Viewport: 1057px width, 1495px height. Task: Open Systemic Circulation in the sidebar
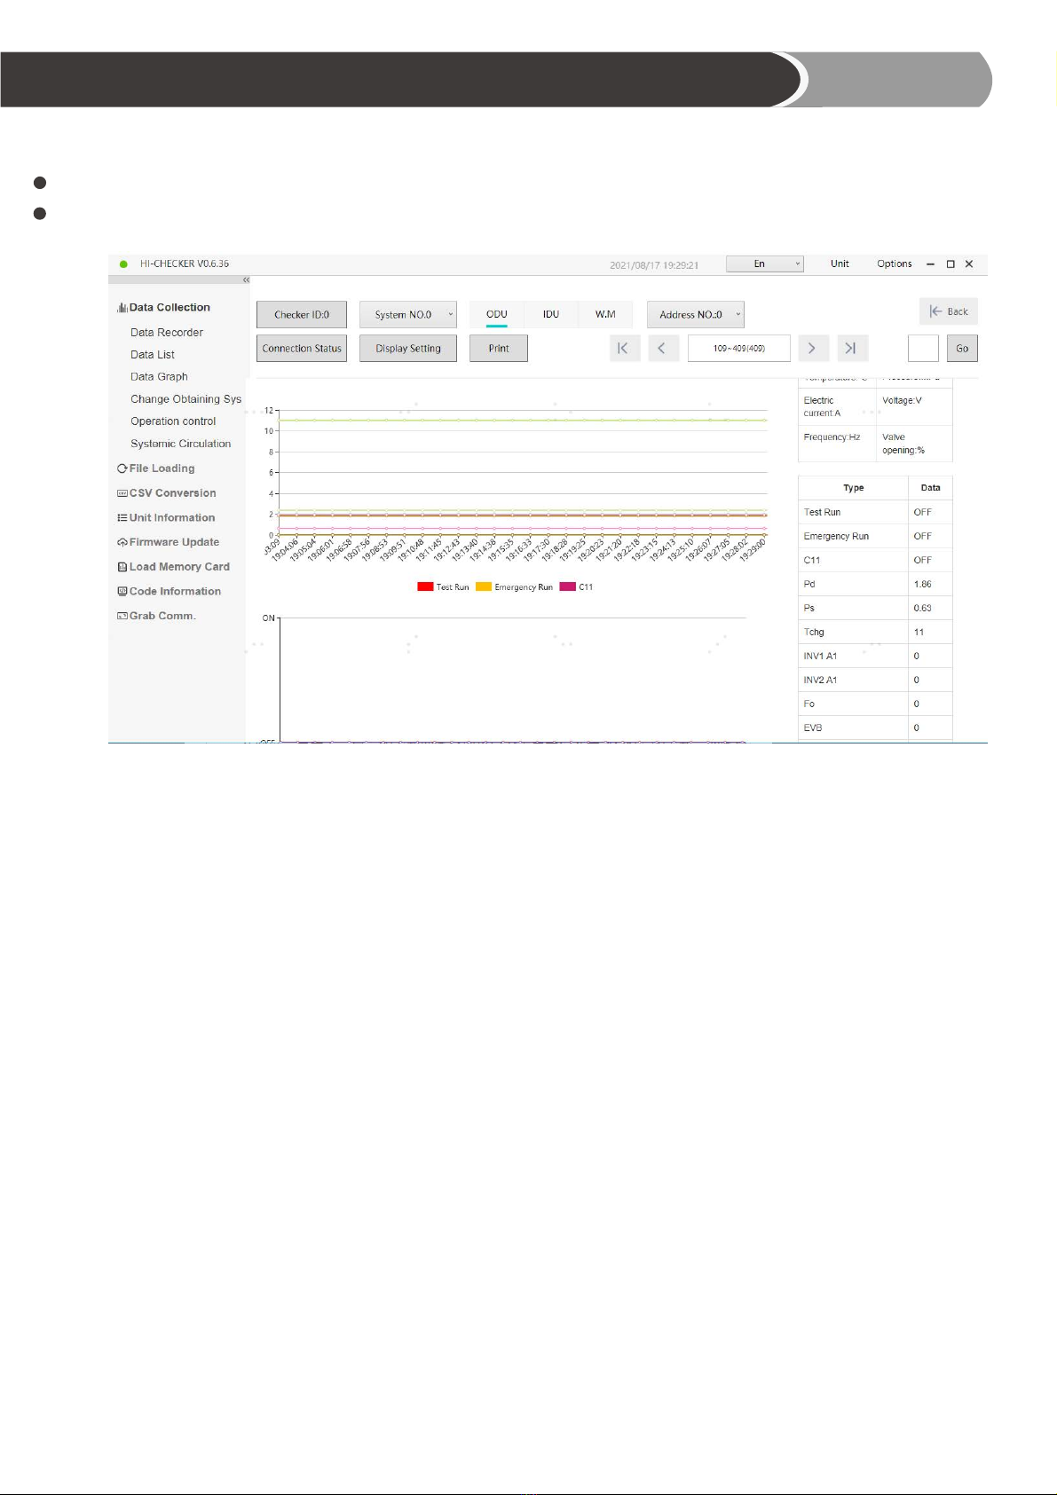pos(181,444)
